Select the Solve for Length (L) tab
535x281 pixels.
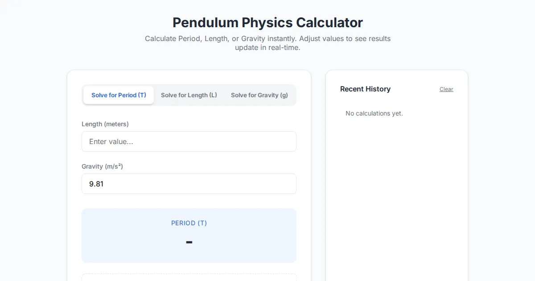click(189, 95)
